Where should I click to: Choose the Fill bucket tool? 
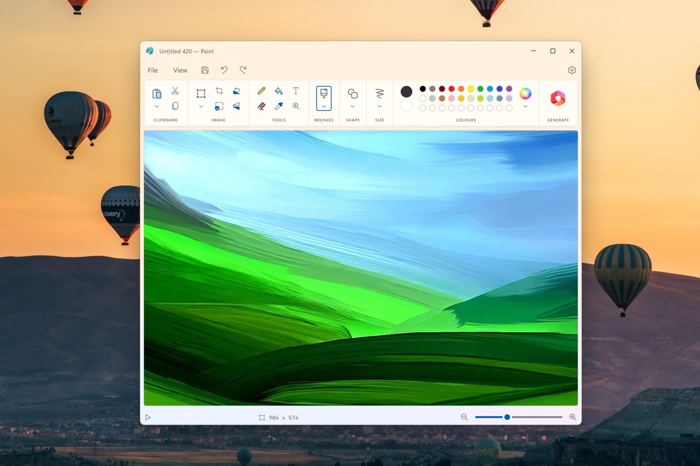[x=279, y=91]
